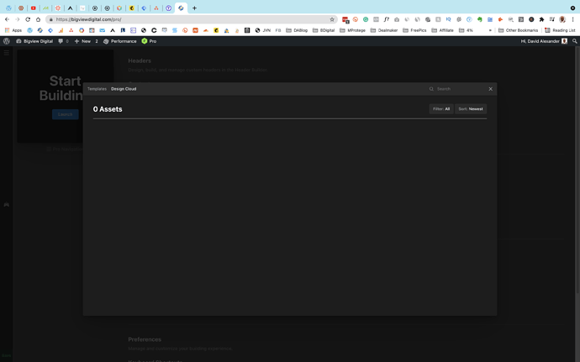580x362 pixels.
Task: Click the Evernote elephant extension icon
Action: 479,19
